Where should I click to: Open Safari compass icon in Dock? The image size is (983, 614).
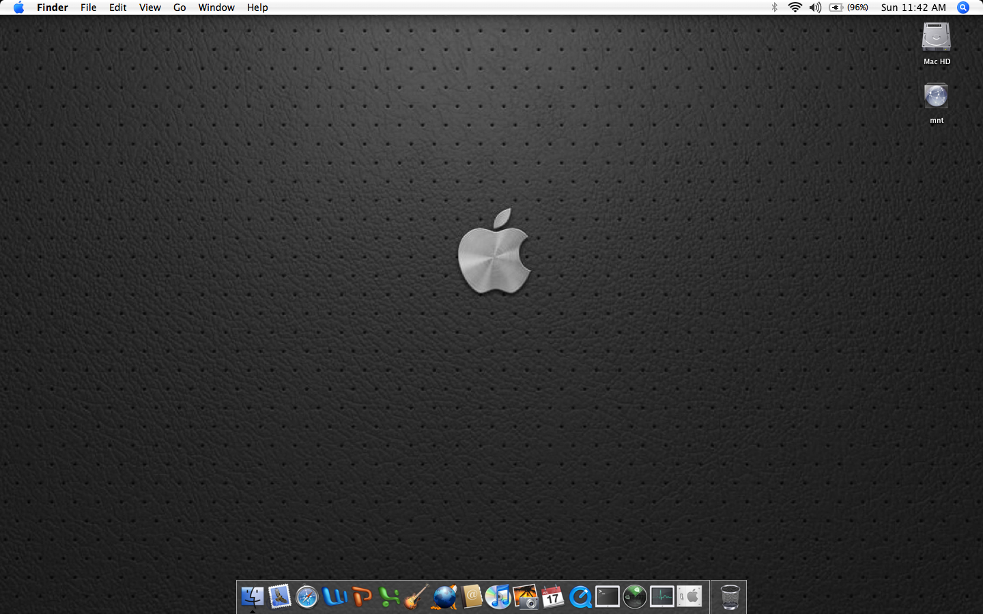(x=307, y=597)
